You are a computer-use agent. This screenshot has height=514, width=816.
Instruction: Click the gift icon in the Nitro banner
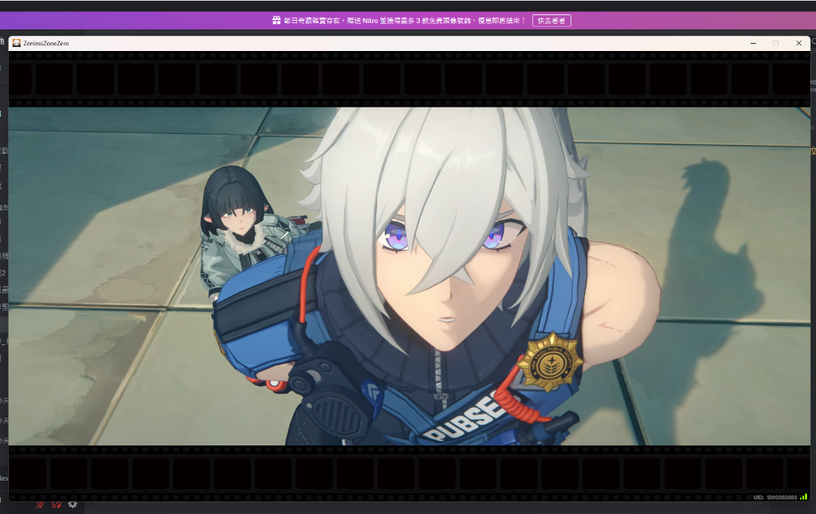[x=277, y=20]
